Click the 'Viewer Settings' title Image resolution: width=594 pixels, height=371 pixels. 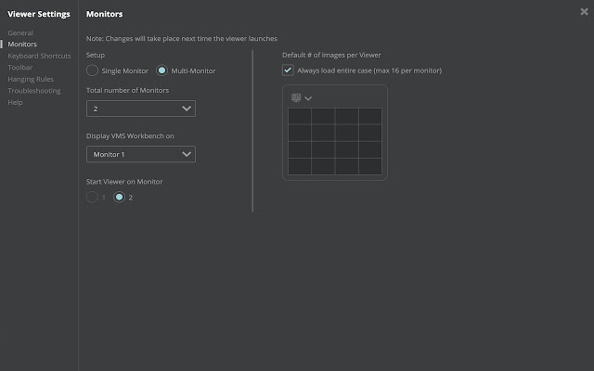39,14
